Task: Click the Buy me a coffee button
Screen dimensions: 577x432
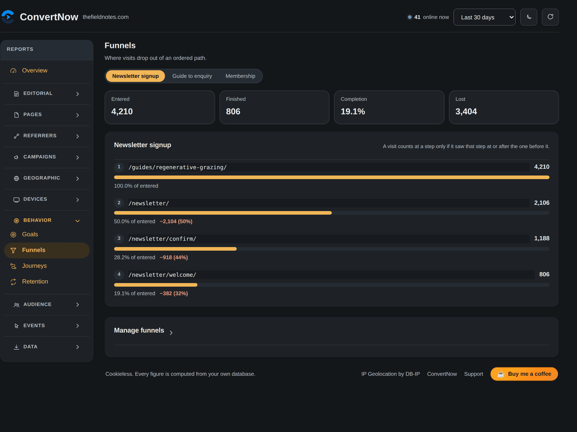Action: [524, 374]
